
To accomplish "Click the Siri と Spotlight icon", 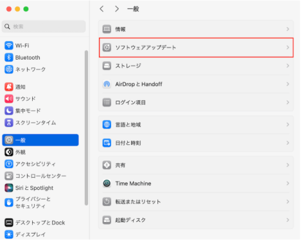I will 9,188.
